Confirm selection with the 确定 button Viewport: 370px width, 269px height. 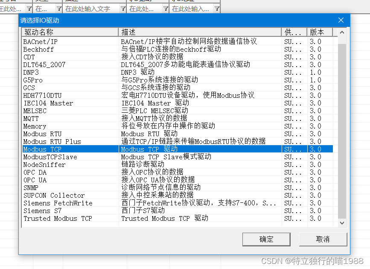tap(266, 240)
